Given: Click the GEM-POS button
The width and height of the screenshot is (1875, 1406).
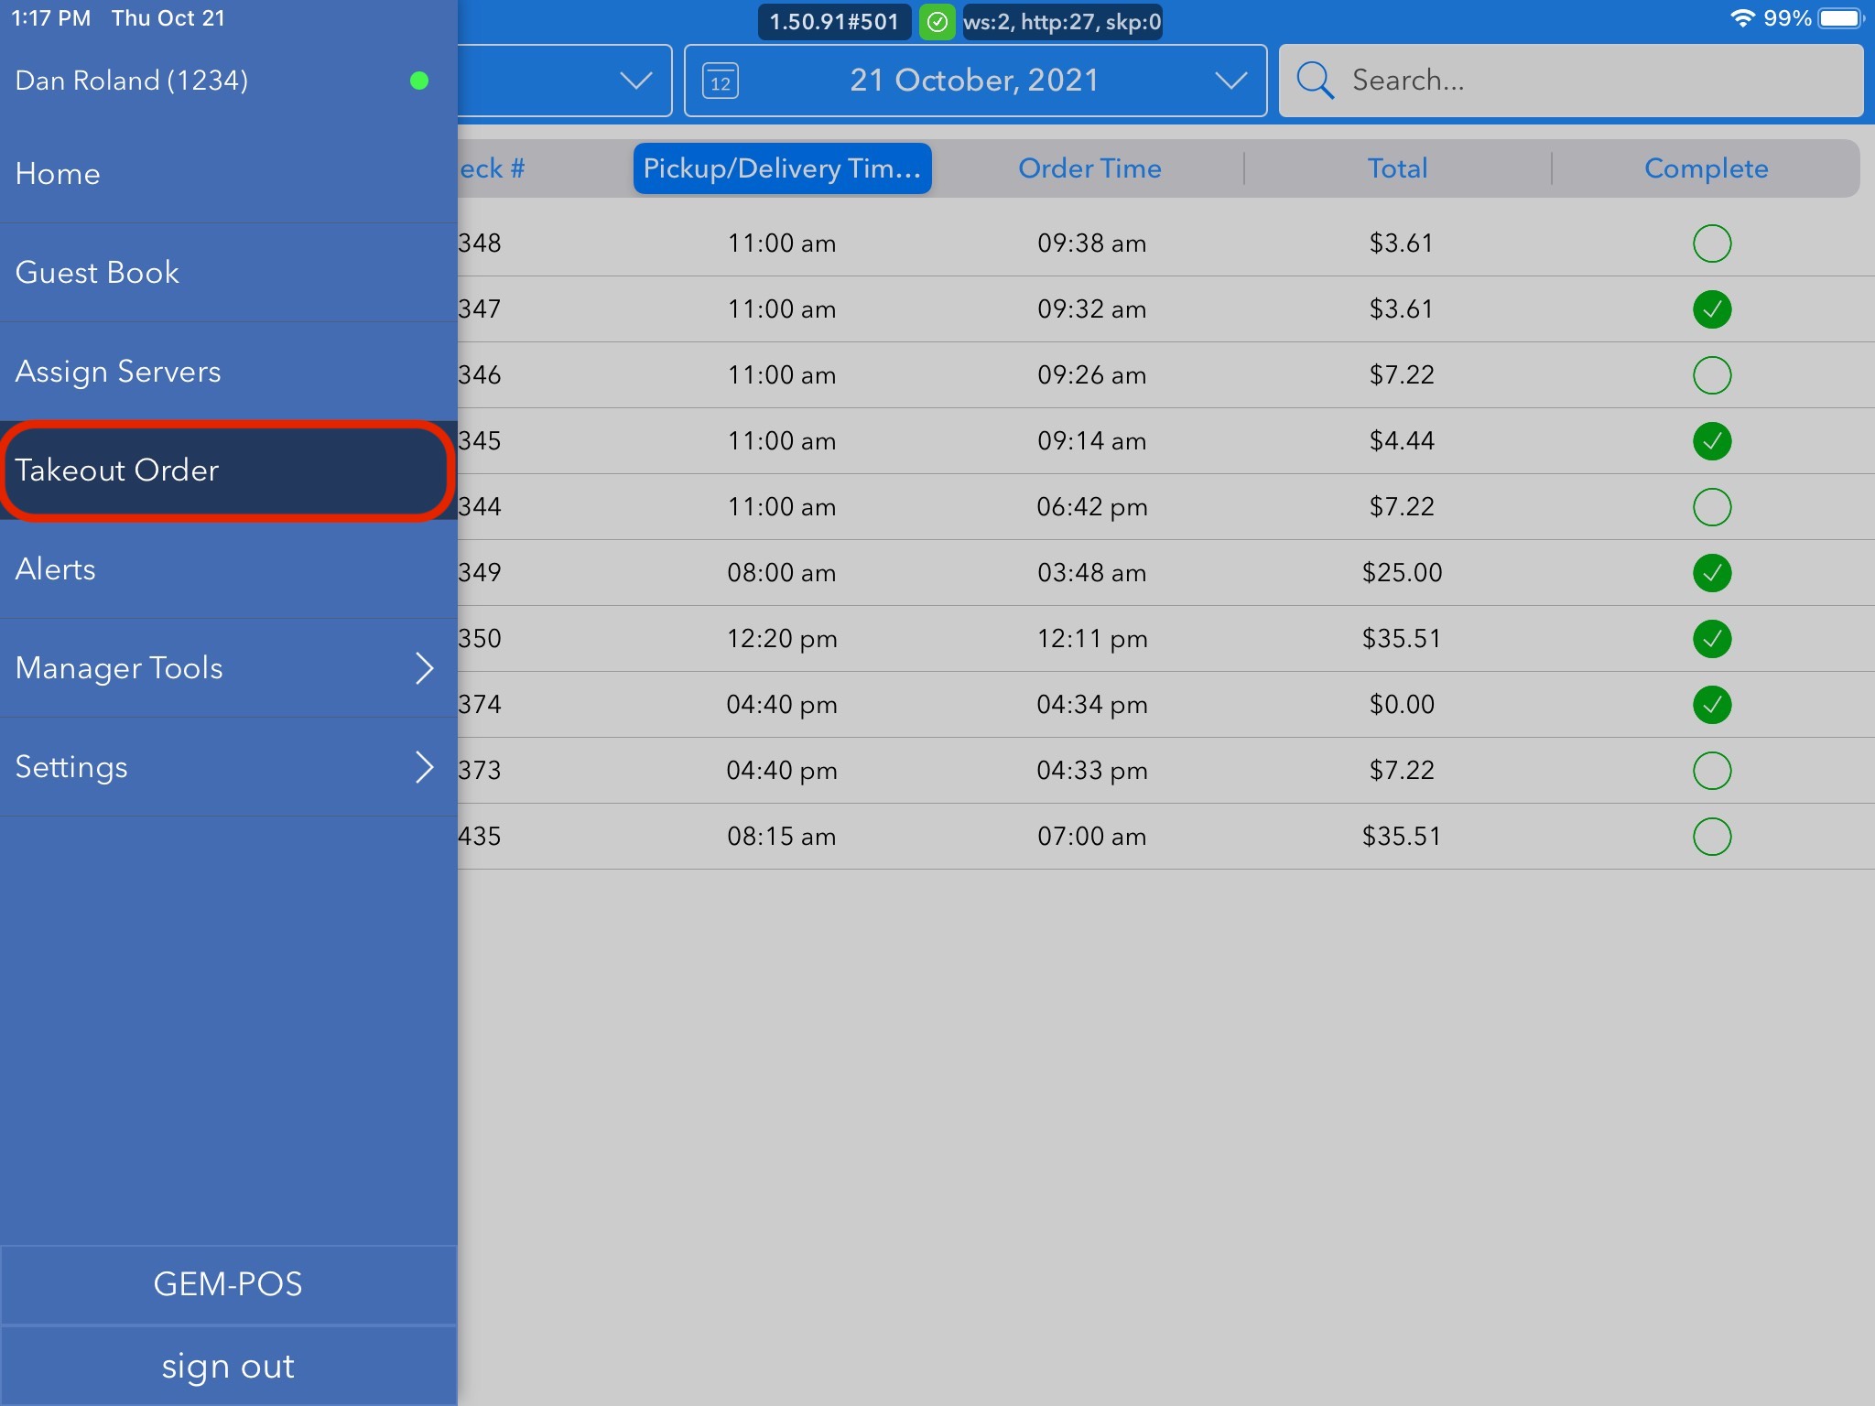Looking at the screenshot, I should point(228,1284).
